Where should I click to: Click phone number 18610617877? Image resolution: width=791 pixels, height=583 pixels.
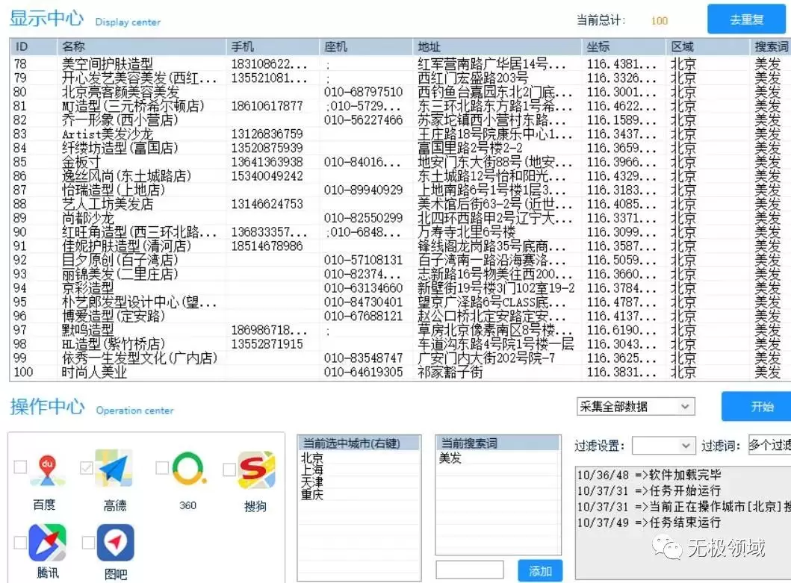(267, 107)
